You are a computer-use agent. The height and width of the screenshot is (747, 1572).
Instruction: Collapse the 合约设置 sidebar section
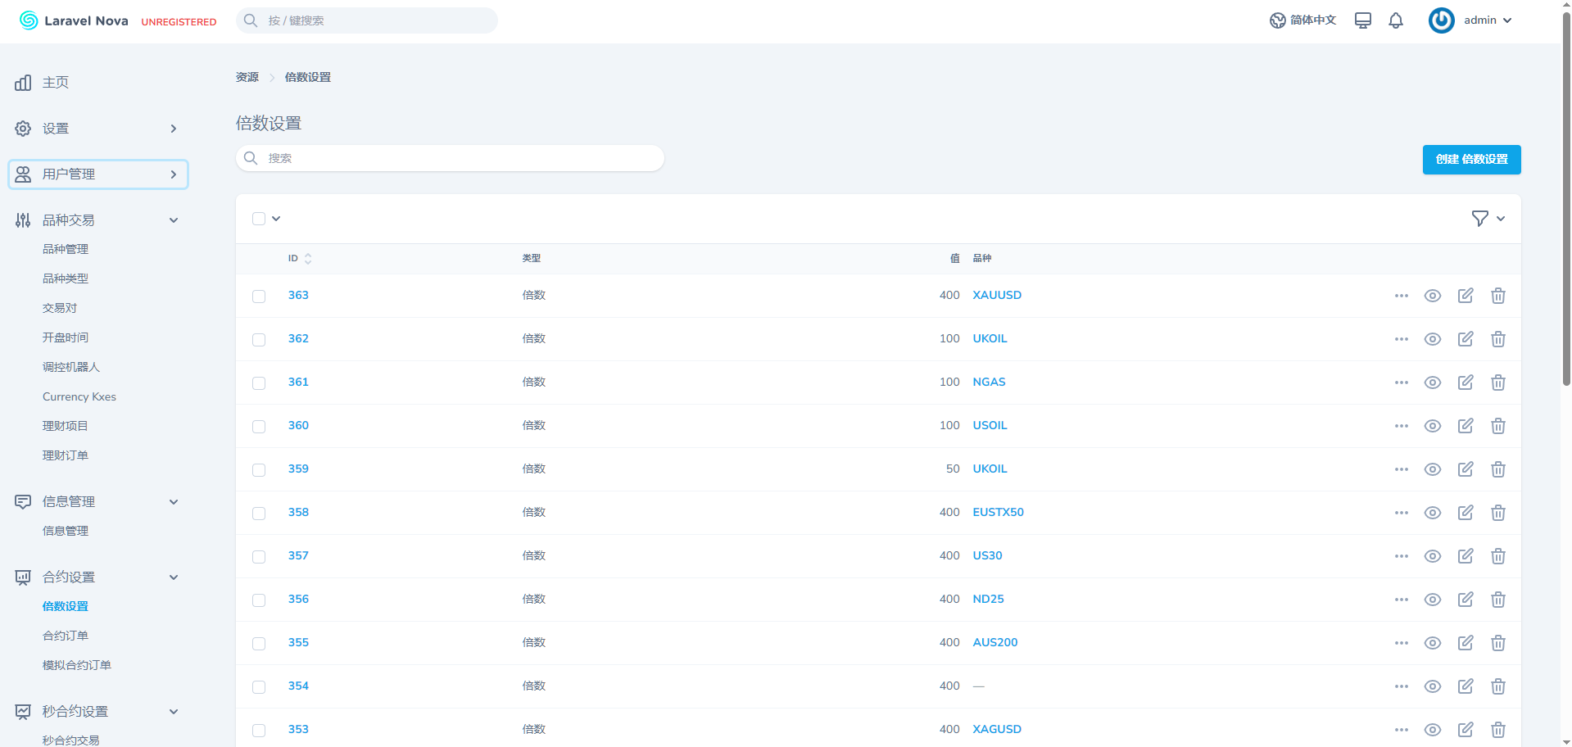[98, 577]
